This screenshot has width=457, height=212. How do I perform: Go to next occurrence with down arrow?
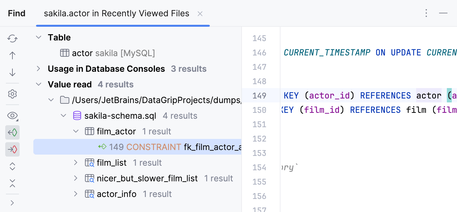point(12,72)
